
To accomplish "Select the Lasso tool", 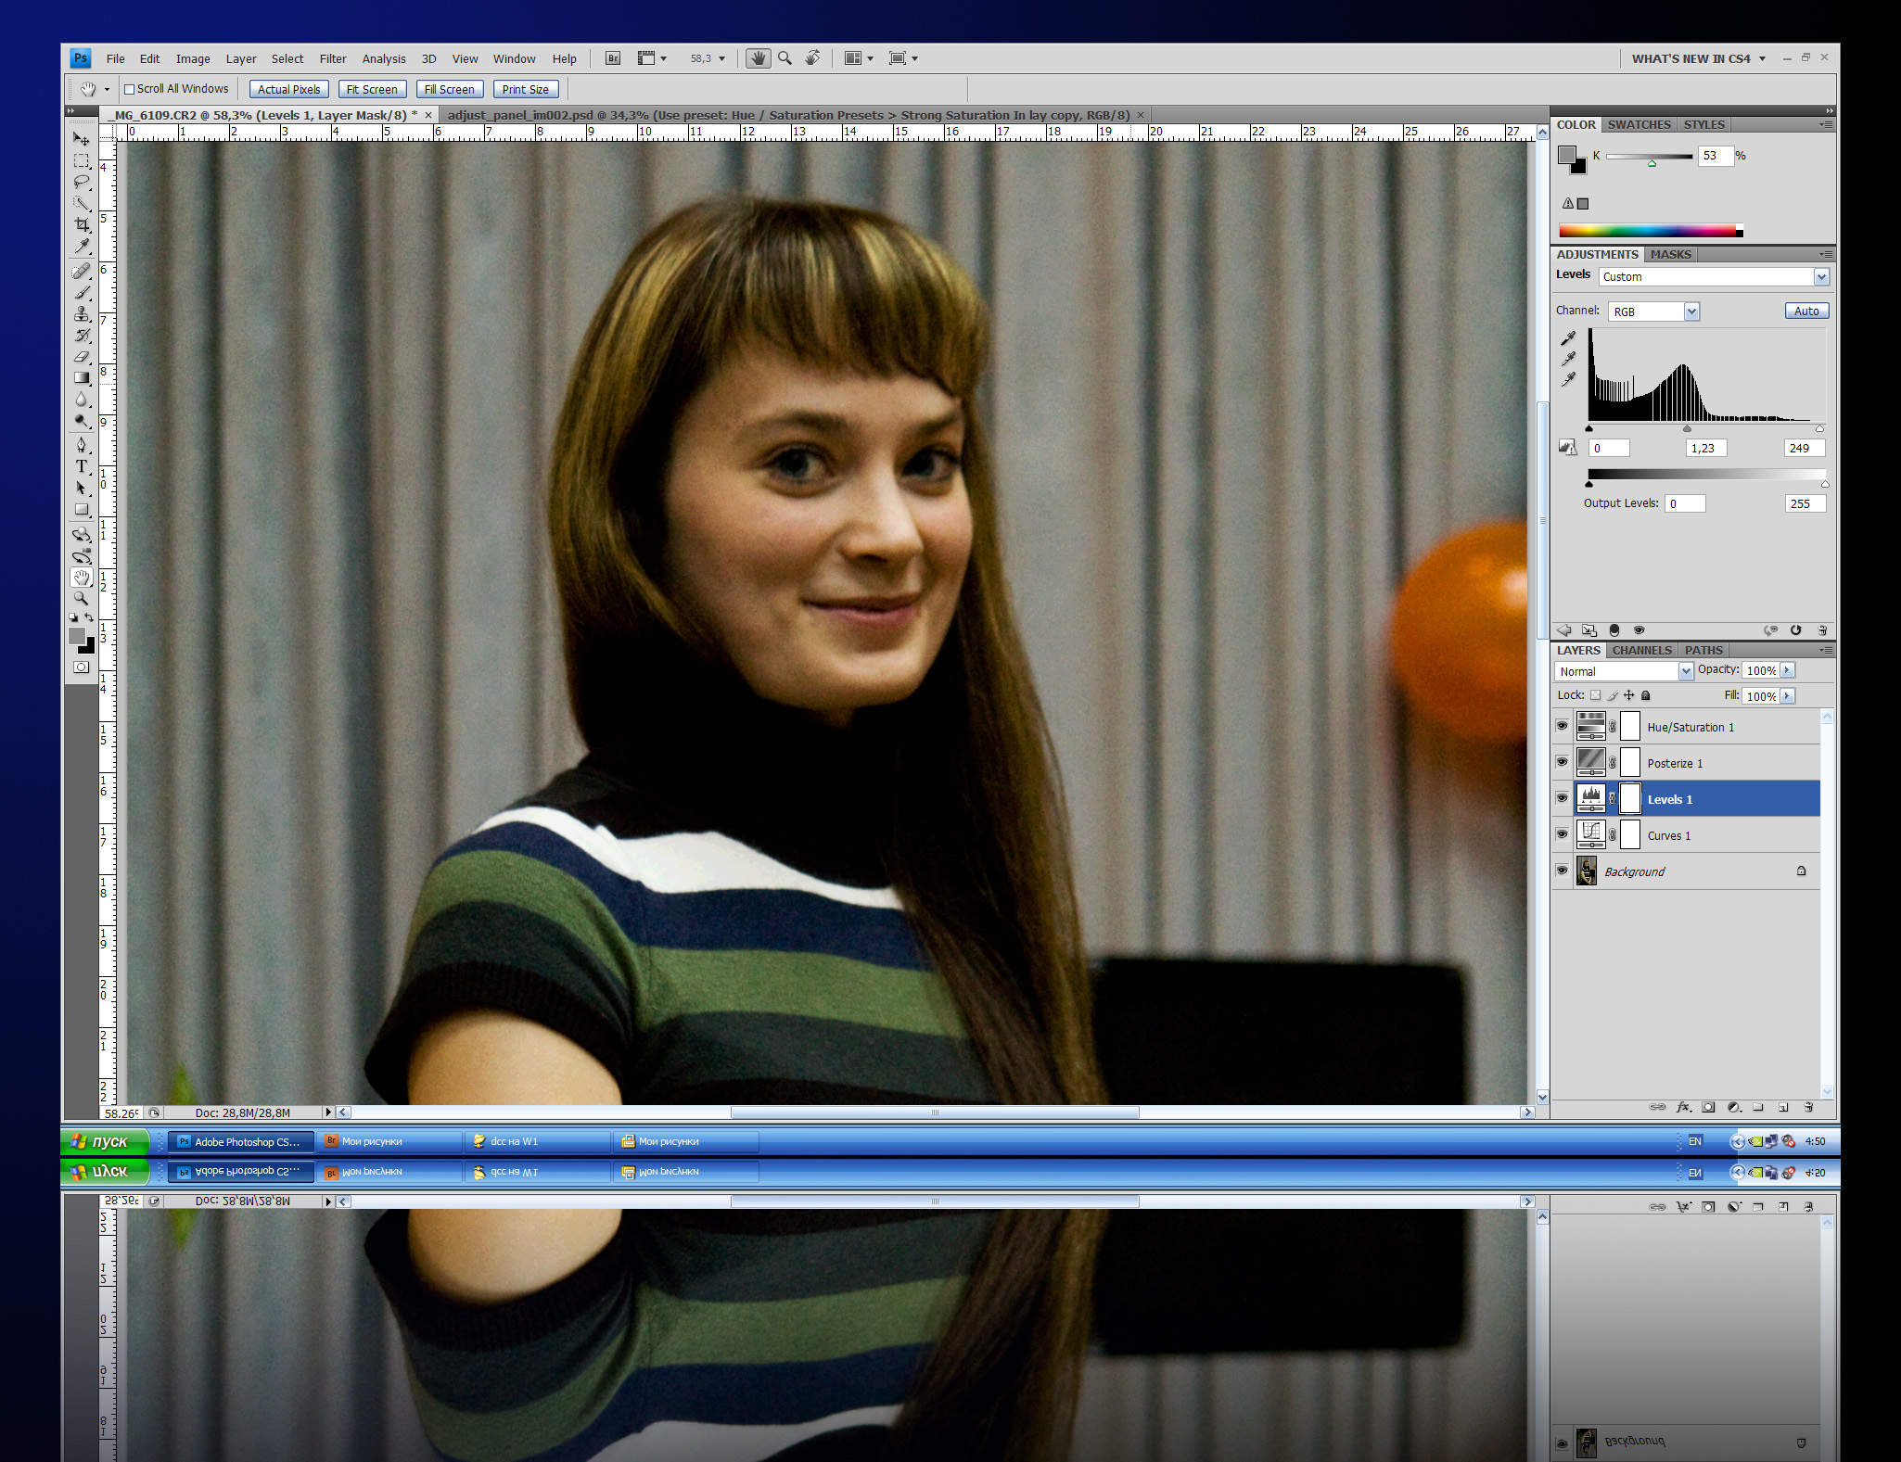I will pos(82,182).
